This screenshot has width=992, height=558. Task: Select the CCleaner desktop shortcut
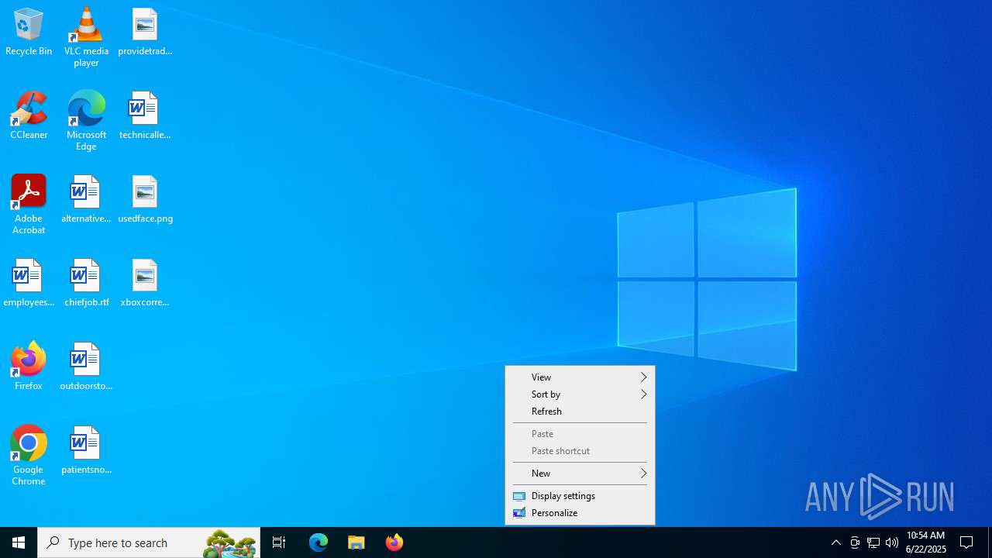[29, 116]
